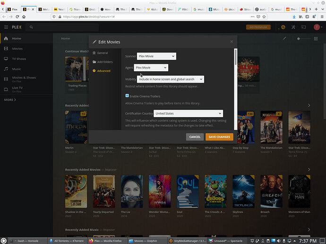Open the Plex hamburger menu
Screen dimensions: 326x244
tap(6, 27)
